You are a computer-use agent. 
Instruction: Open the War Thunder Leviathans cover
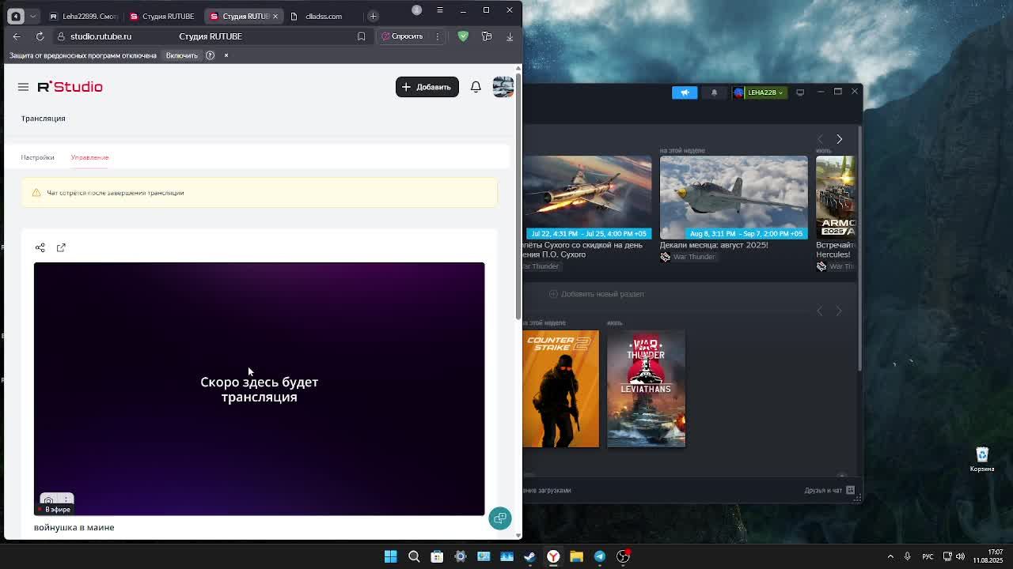(x=647, y=389)
